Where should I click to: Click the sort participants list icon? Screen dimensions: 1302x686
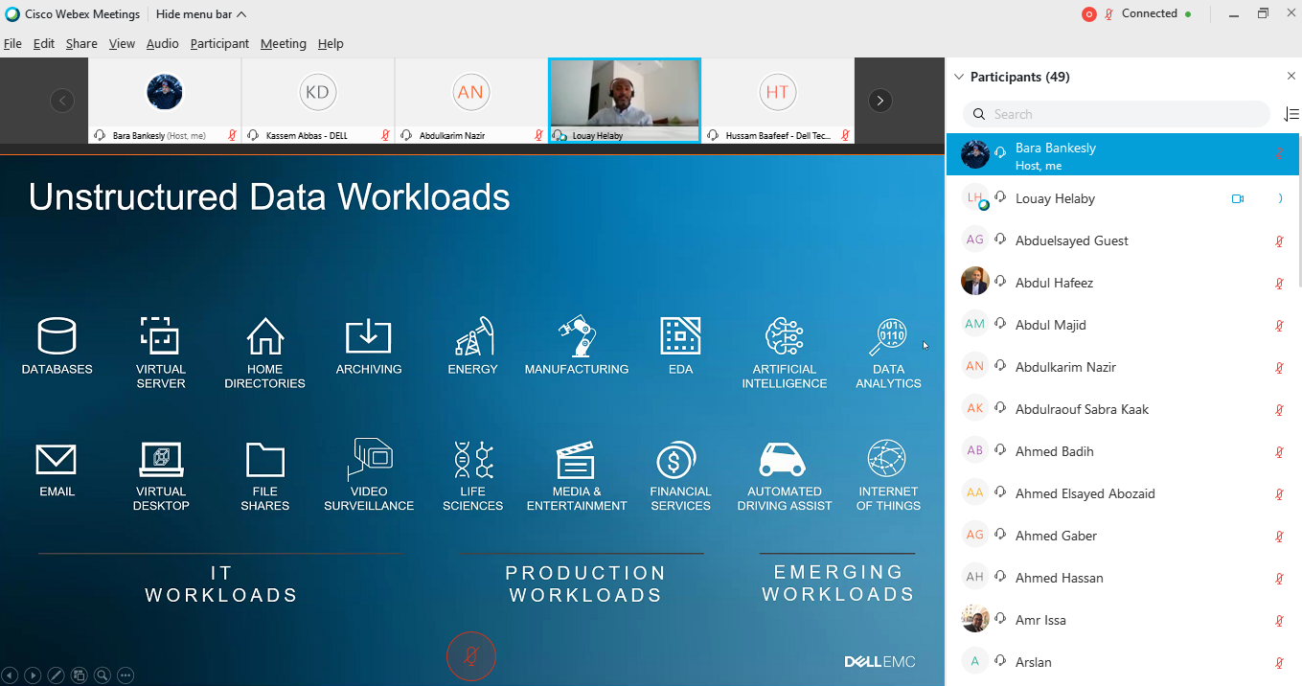(x=1291, y=114)
